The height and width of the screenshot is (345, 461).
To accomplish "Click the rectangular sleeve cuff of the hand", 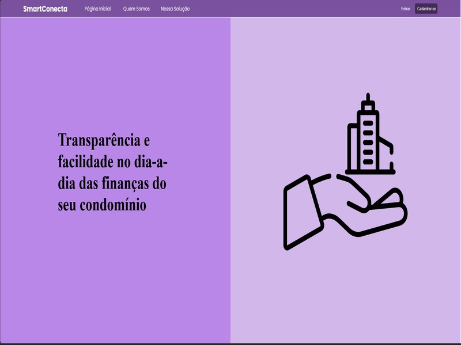I will (301, 213).
